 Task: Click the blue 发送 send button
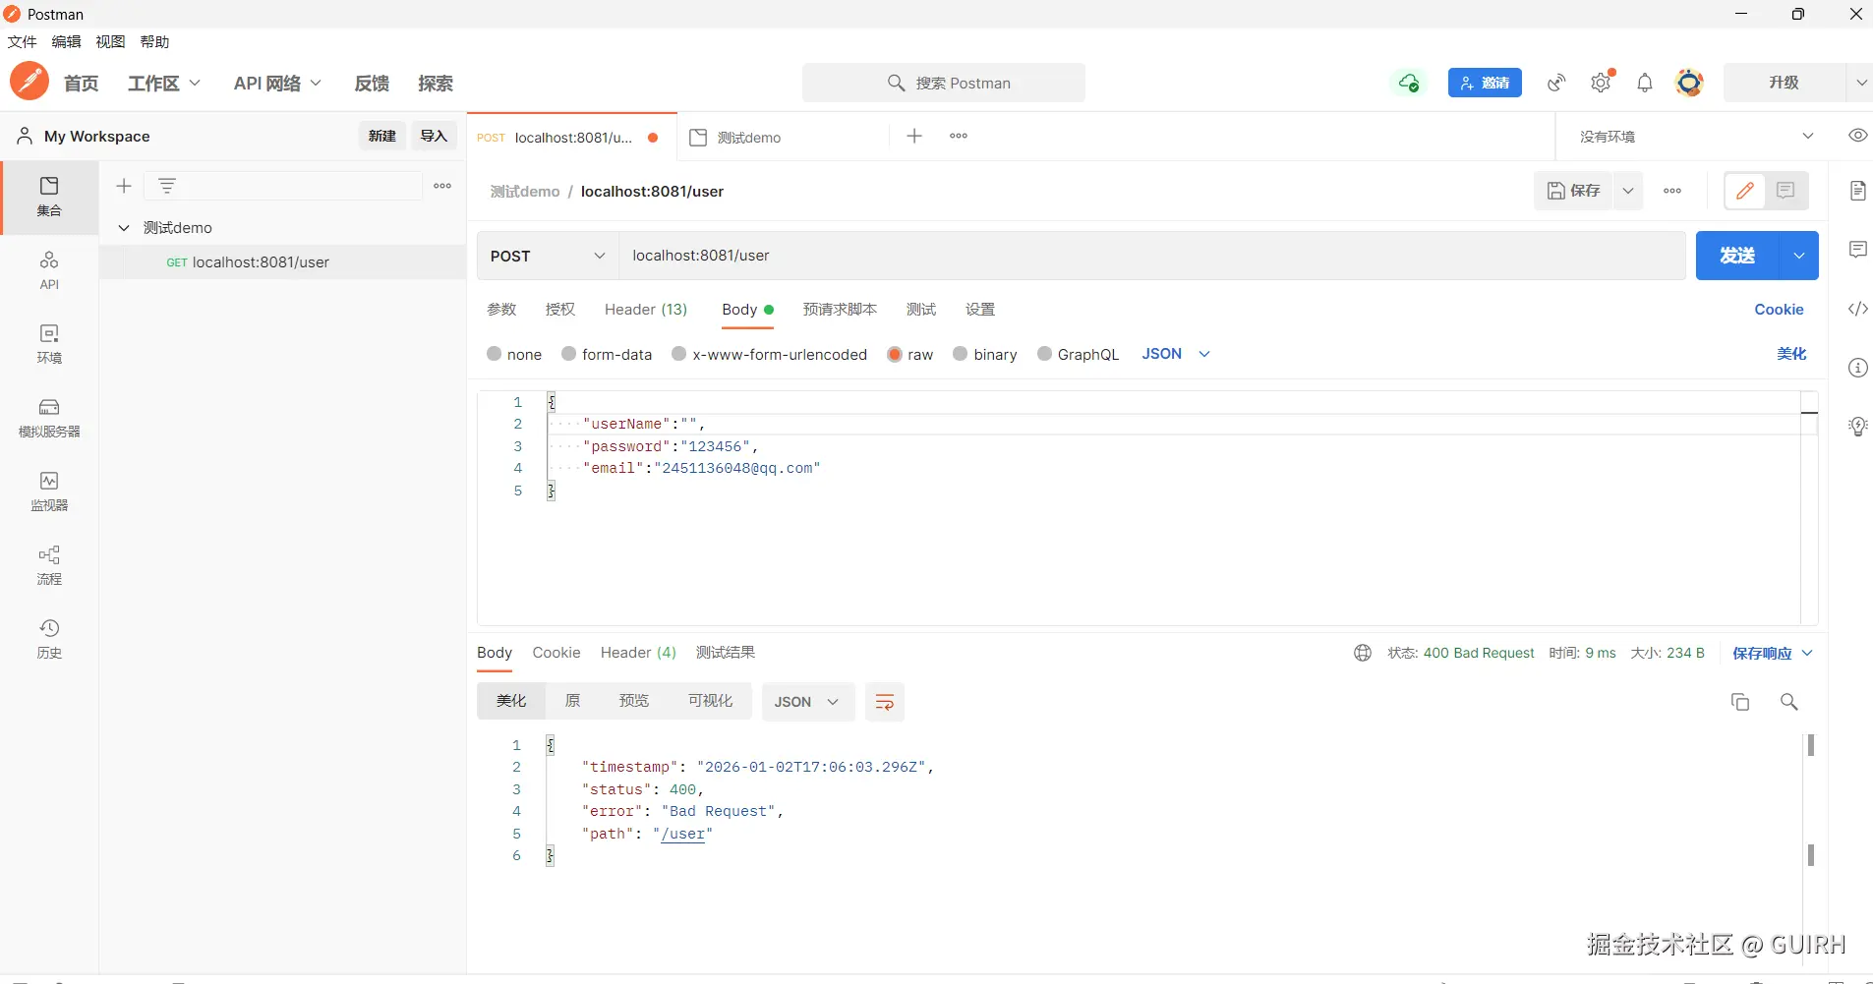coord(1736,256)
